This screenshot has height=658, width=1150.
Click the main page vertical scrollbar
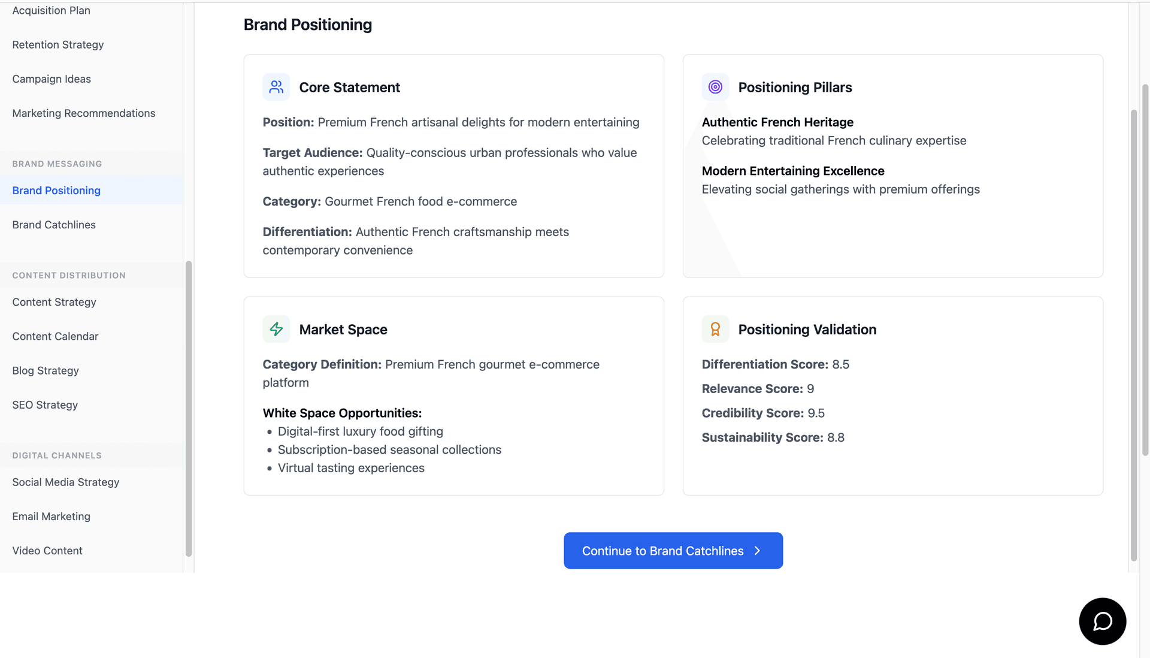(x=1133, y=336)
